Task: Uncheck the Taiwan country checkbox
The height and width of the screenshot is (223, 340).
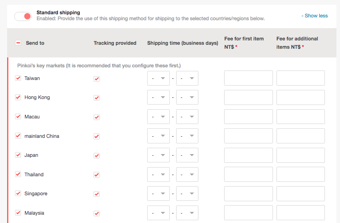Action: click(18, 78)
